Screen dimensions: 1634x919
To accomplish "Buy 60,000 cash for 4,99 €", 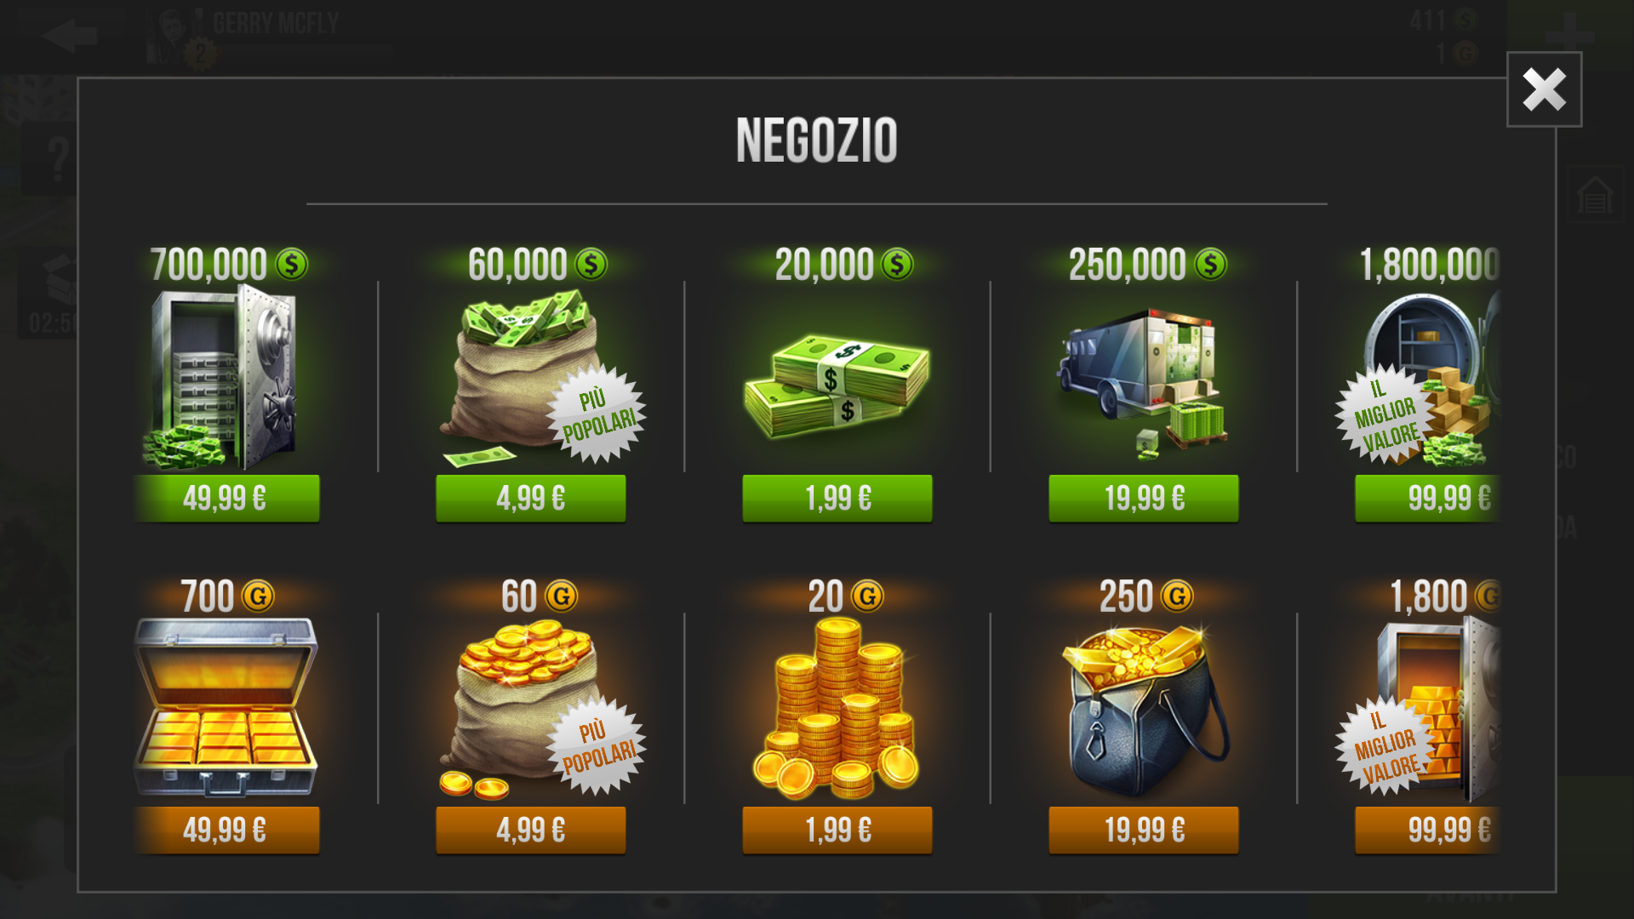I will 531,499.
